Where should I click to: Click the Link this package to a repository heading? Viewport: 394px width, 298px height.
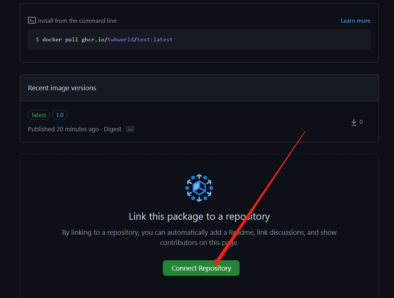[199, 216]
